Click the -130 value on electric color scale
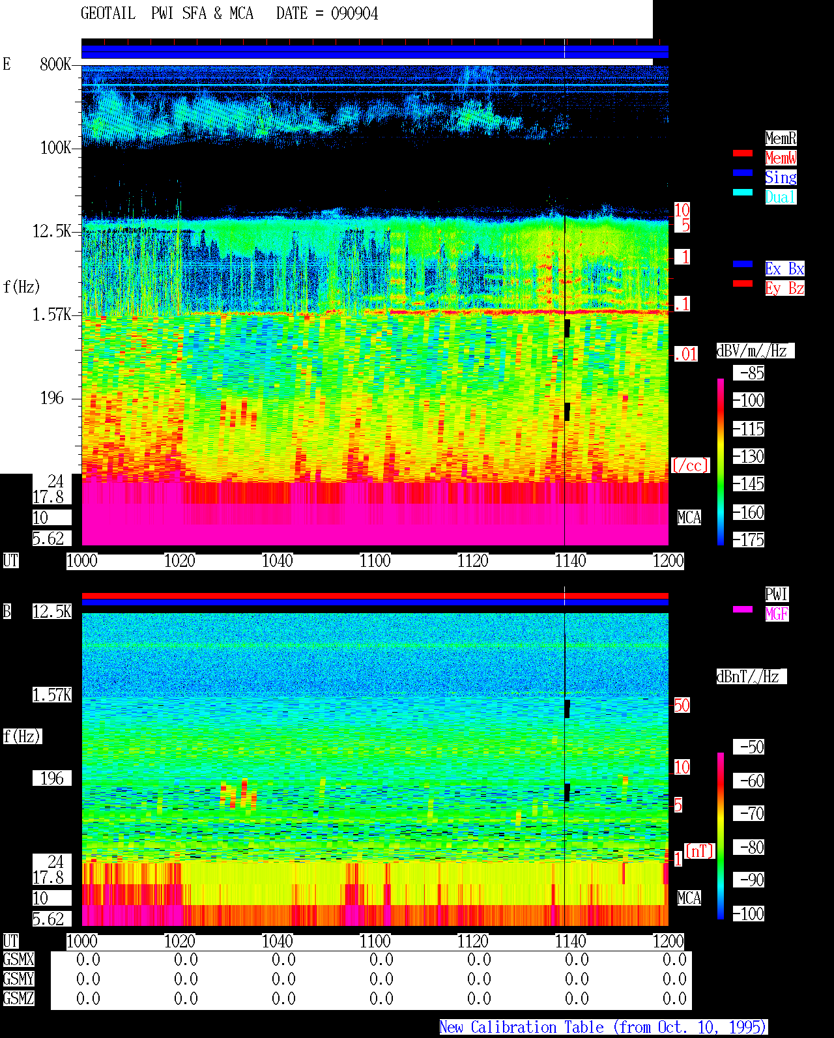 tap(749, 456)
